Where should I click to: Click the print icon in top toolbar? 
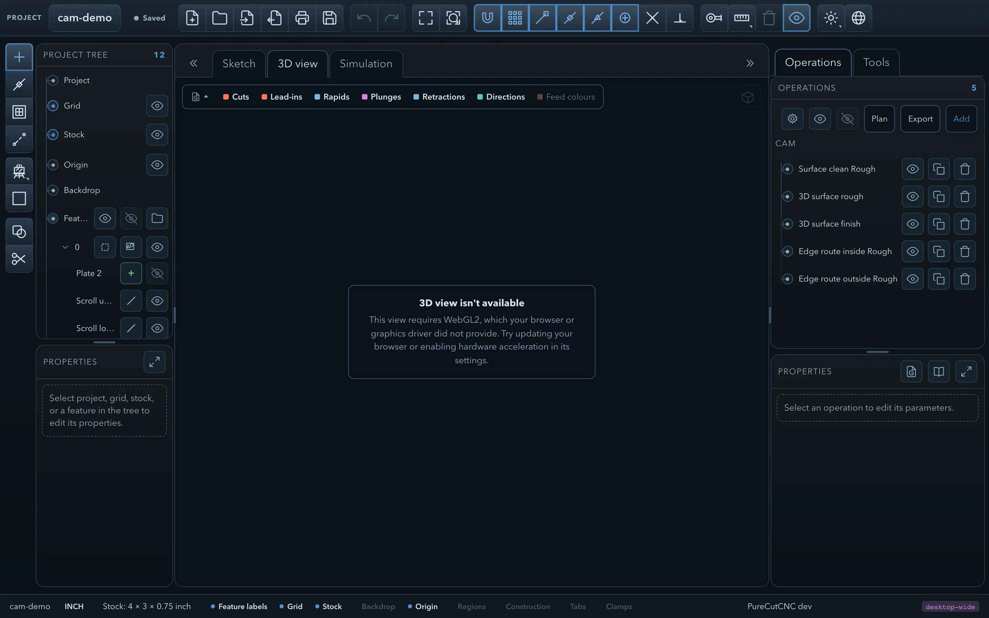[x=302, y=18]
